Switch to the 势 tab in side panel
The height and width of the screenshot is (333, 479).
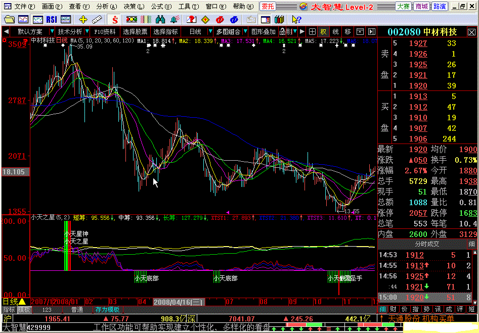click(427, 309)
